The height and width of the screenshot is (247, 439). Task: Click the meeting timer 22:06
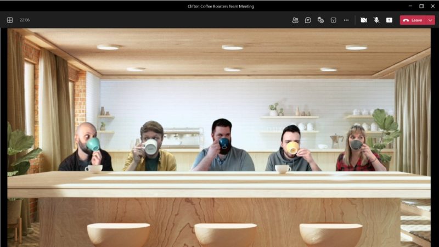click(25, 20)
